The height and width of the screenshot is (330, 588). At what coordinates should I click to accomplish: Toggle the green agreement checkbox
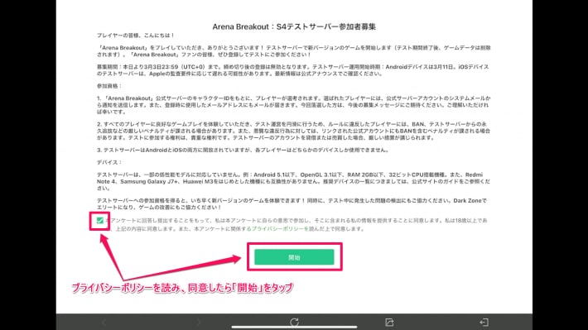pos(99,220)
